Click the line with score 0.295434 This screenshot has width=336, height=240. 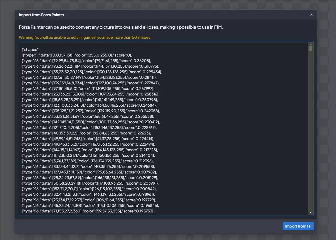92,72
